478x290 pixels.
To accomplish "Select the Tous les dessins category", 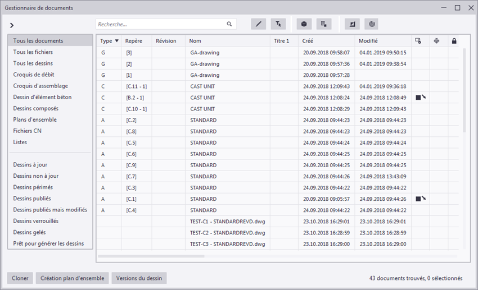I will (x=33, y=63).
